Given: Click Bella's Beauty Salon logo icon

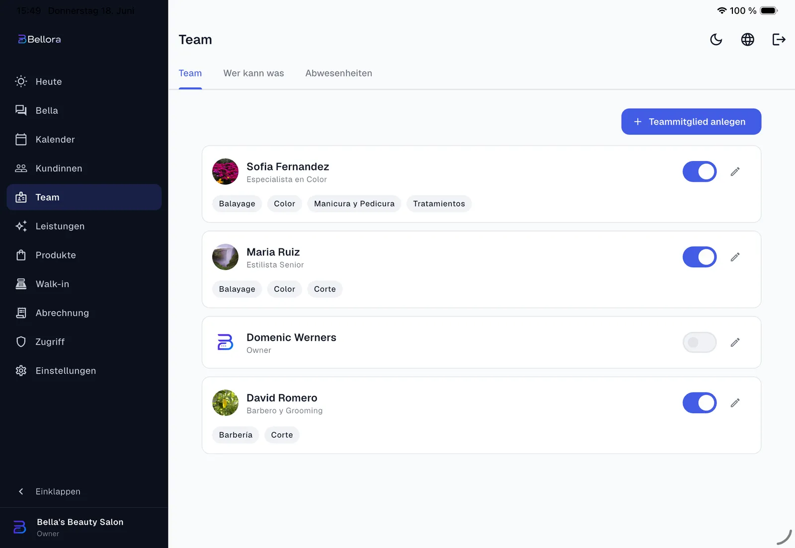Looking at the screenshot, I should pos(19,527).
